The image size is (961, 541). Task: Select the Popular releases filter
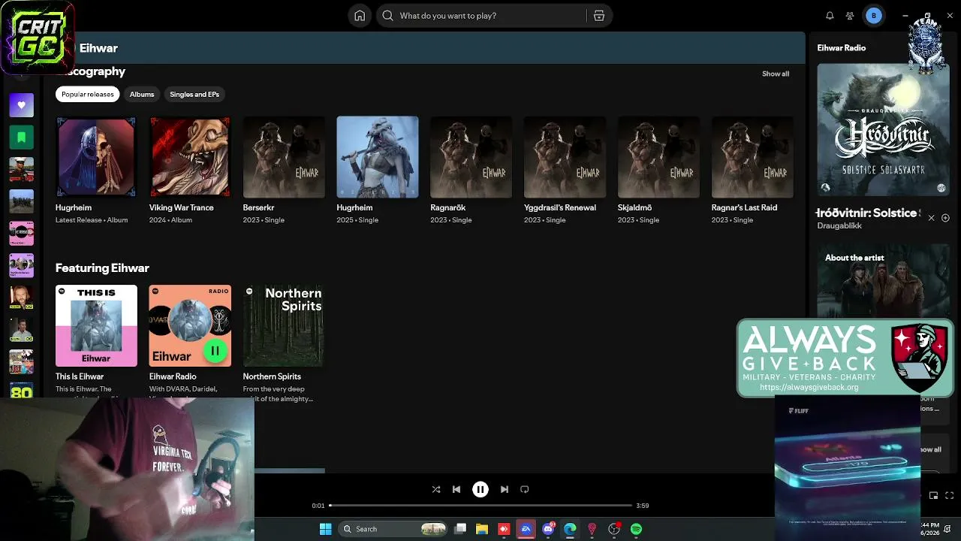[88, 94]
